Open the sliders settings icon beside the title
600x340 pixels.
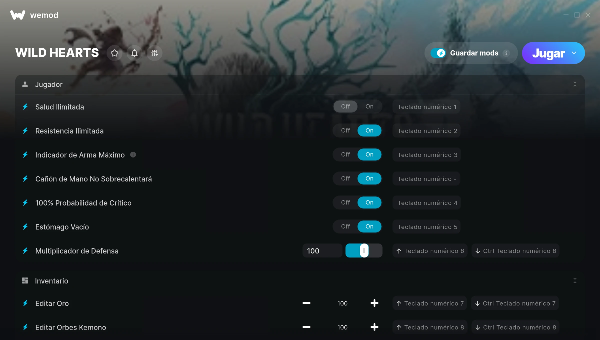154,53
